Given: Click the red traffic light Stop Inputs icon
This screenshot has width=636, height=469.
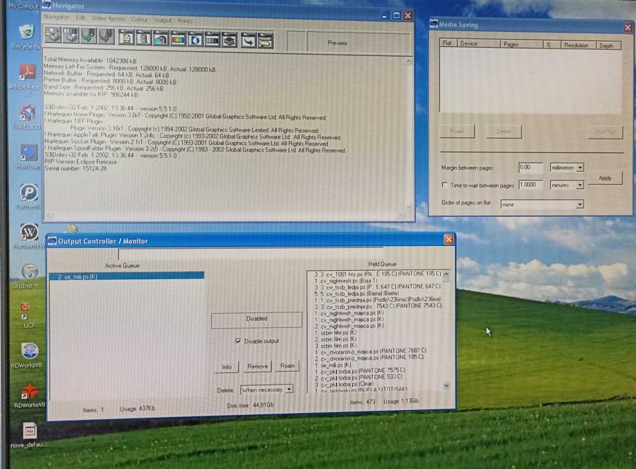Looking at the screenshot, I should (105, 36).
